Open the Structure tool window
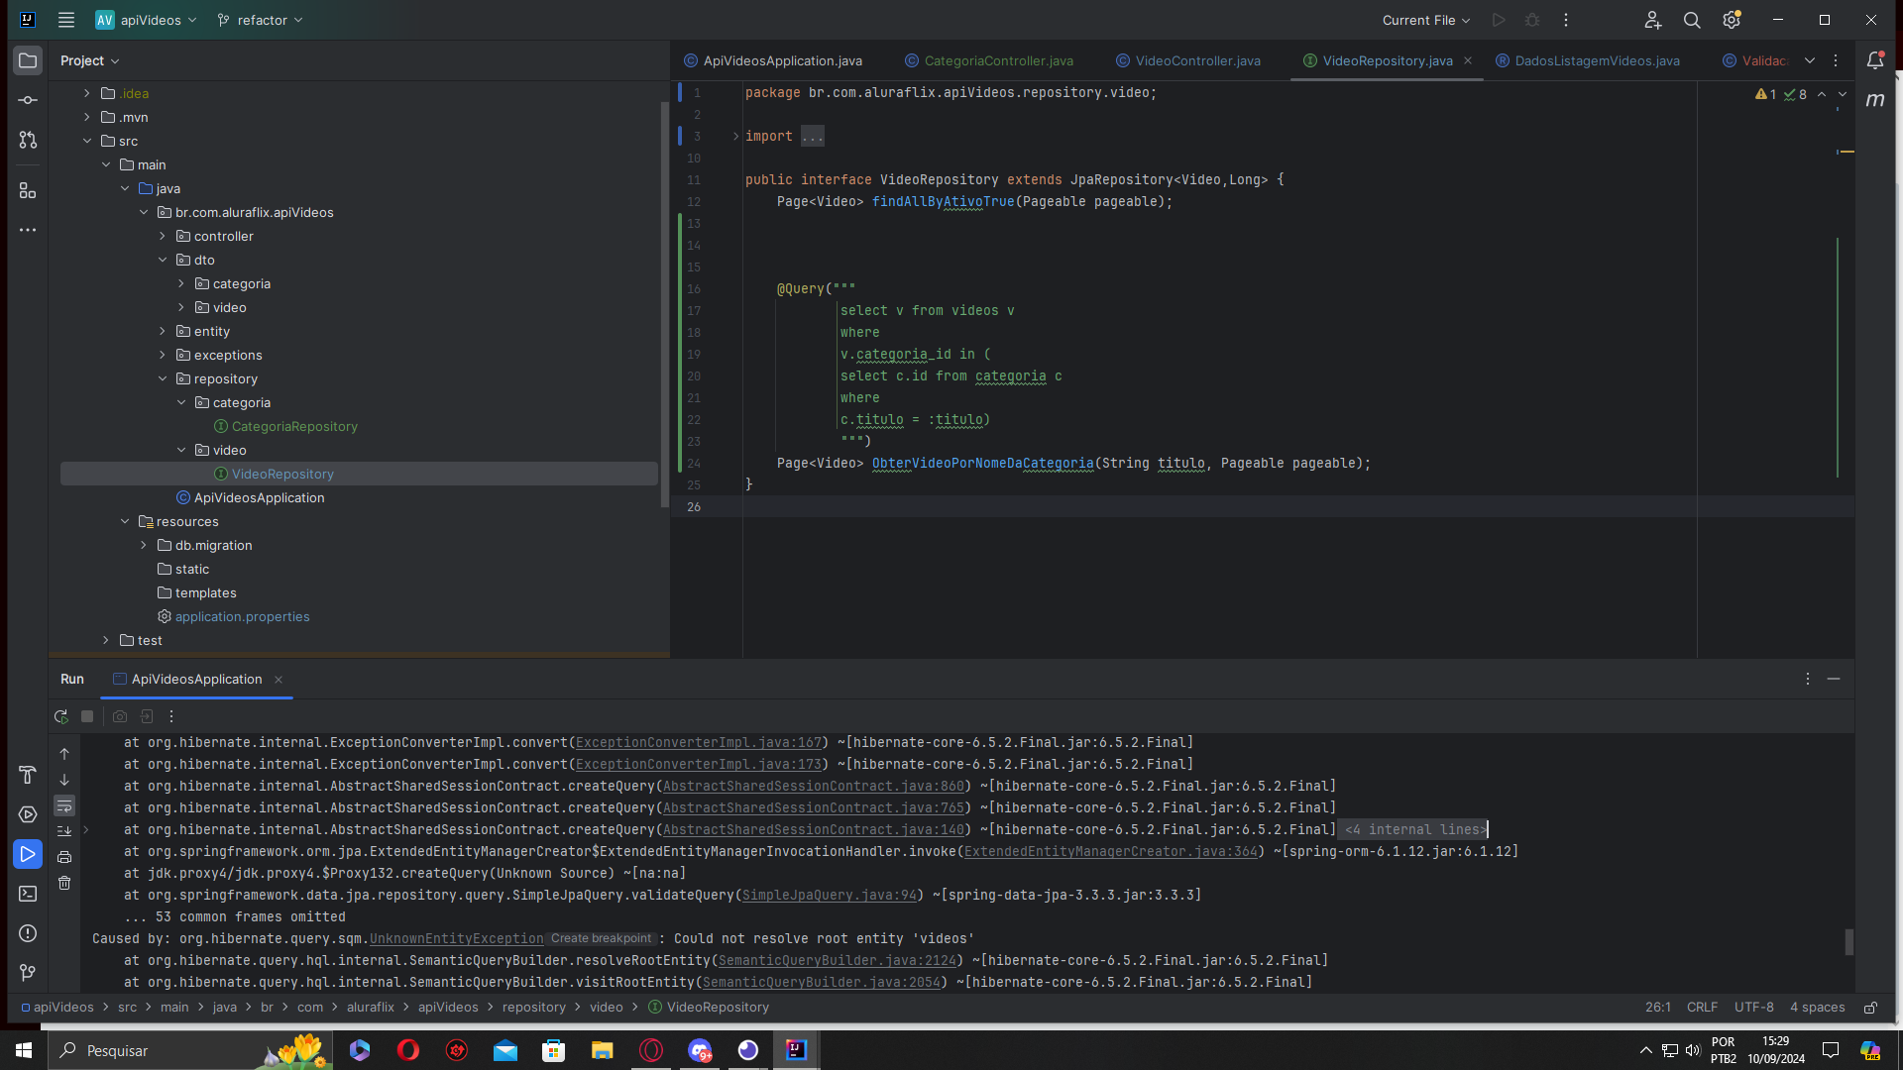This screenshot has height=1070, width=1903. [x=28, y=190]
